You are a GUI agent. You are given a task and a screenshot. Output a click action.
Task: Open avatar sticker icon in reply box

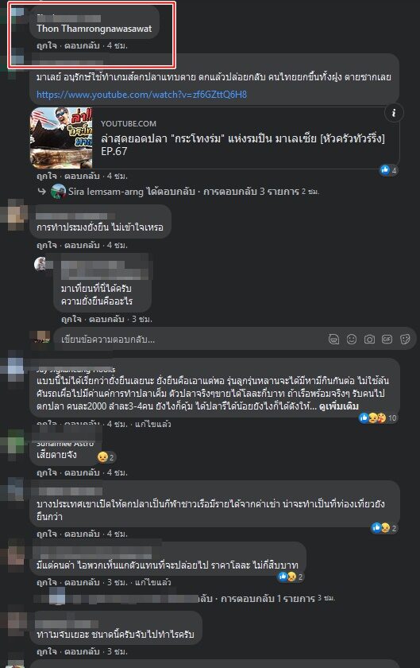click(334, 339)
